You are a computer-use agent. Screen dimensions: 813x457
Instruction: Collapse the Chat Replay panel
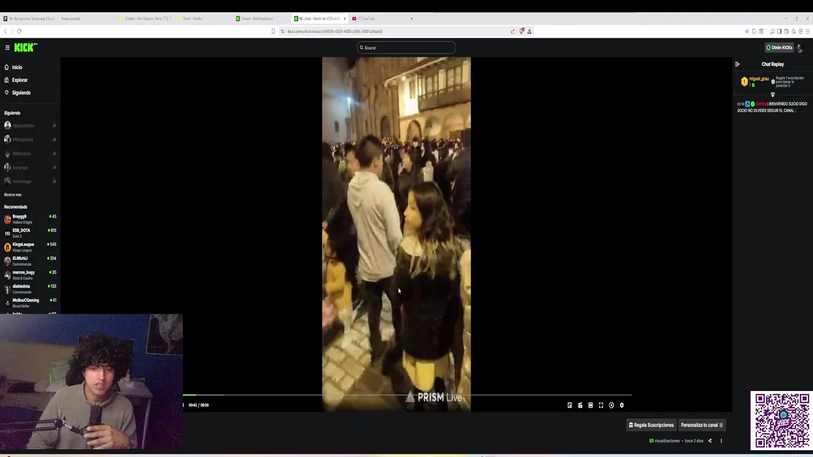(737, 64)
